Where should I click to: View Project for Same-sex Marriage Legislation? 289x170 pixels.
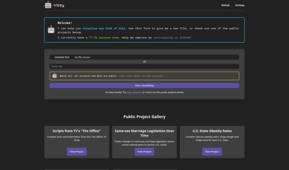(144, 152)
